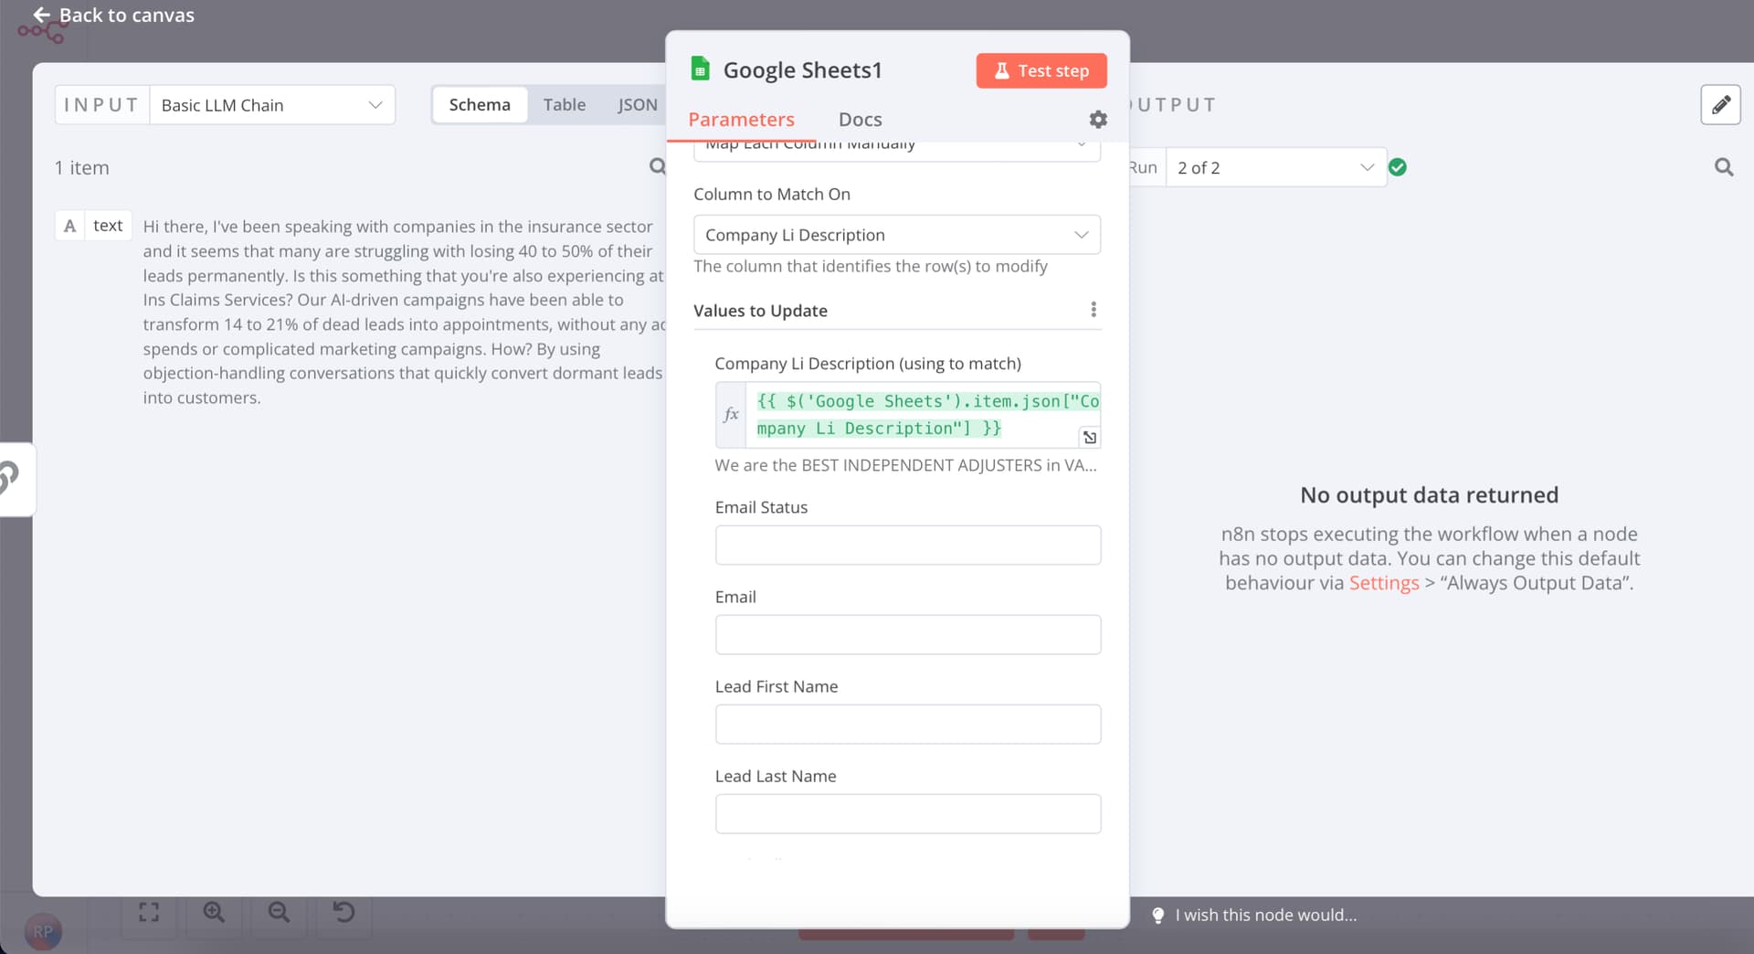Click I wish this node would... link
This screenshot has height=954, width=1754.
coord(1265,915)
